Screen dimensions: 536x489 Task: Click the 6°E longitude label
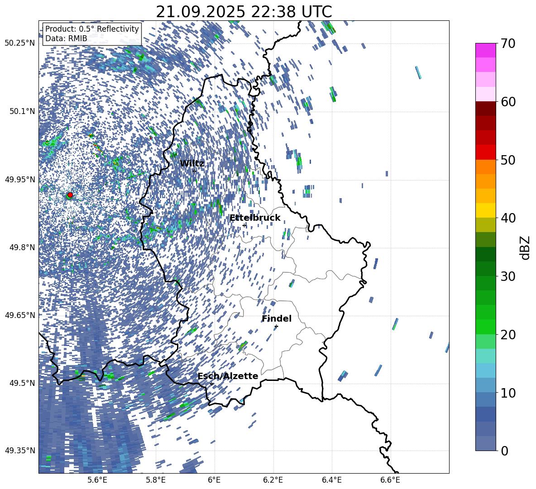(x=214, y=480)
